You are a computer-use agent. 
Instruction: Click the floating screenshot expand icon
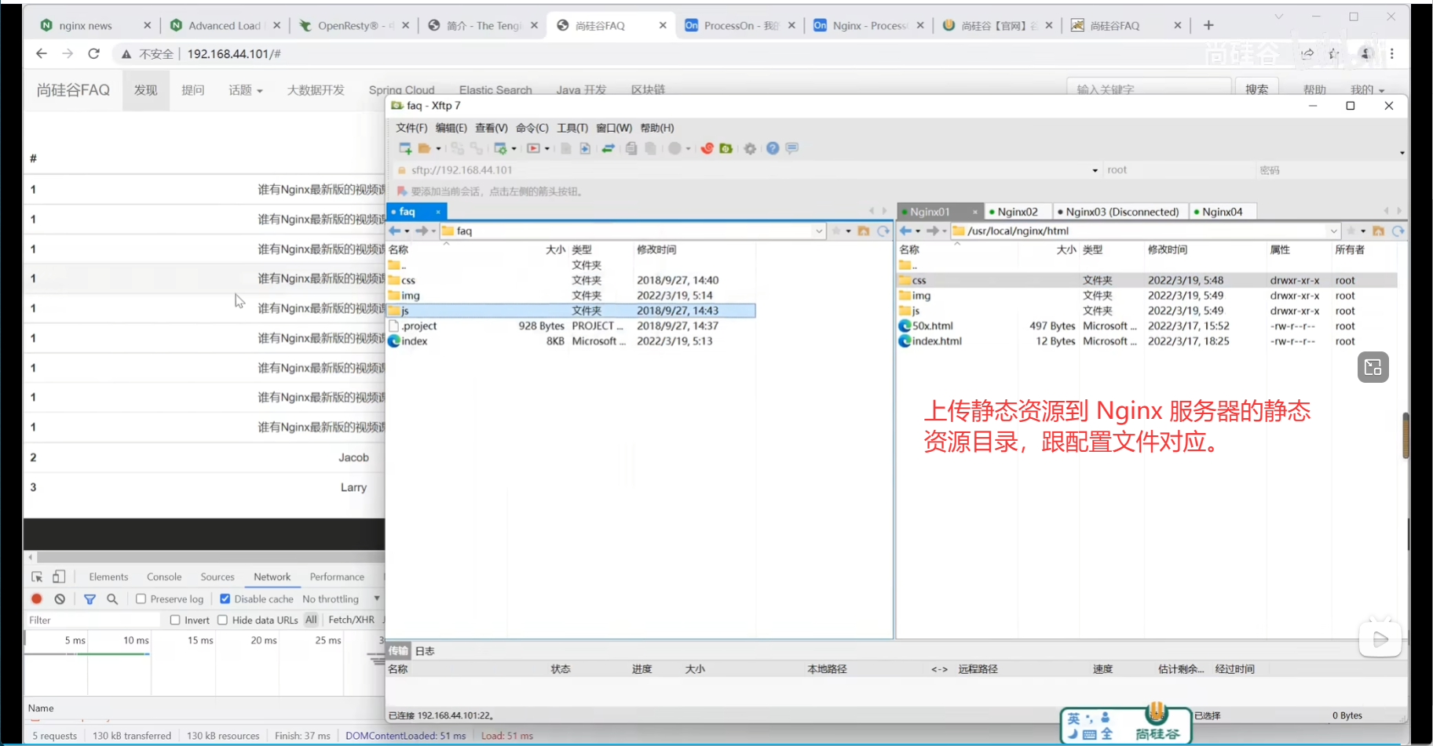point(1373,367)
